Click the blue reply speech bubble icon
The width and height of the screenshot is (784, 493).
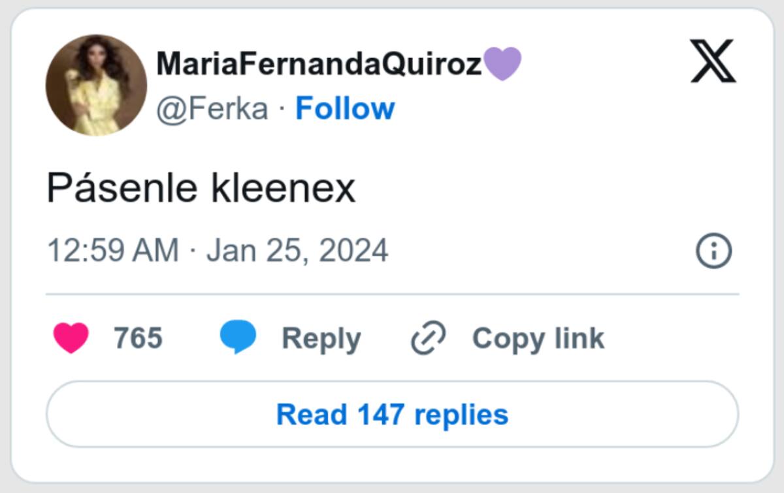coord(238,338)
